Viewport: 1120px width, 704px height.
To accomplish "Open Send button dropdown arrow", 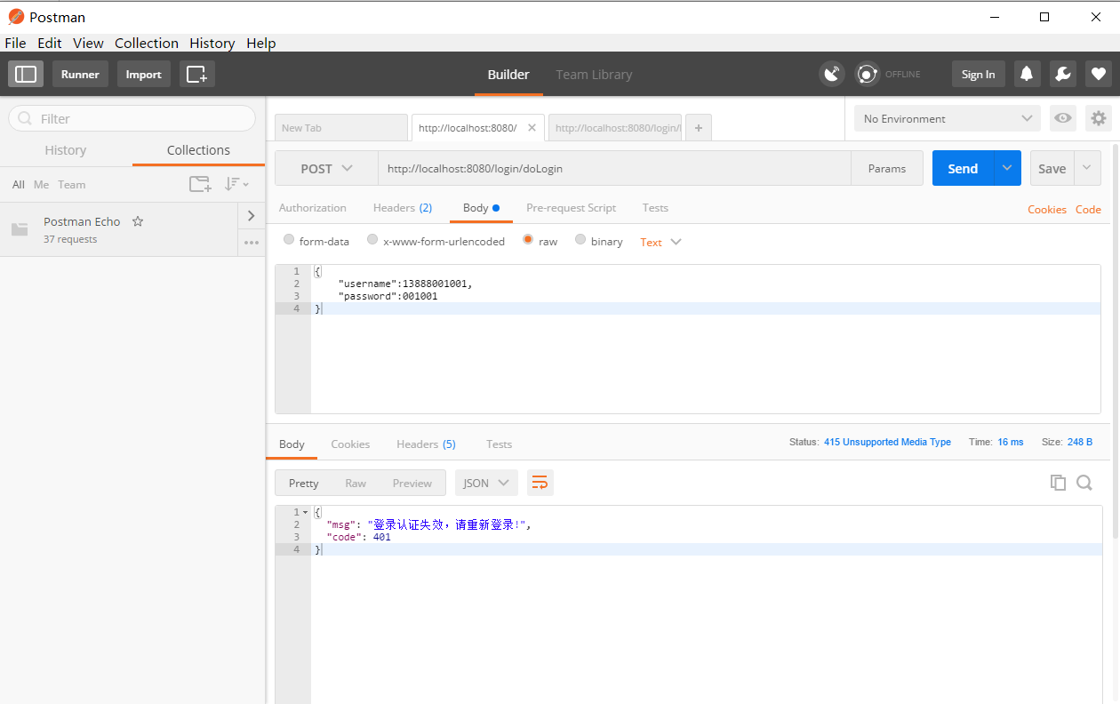I will (1007, 168).
